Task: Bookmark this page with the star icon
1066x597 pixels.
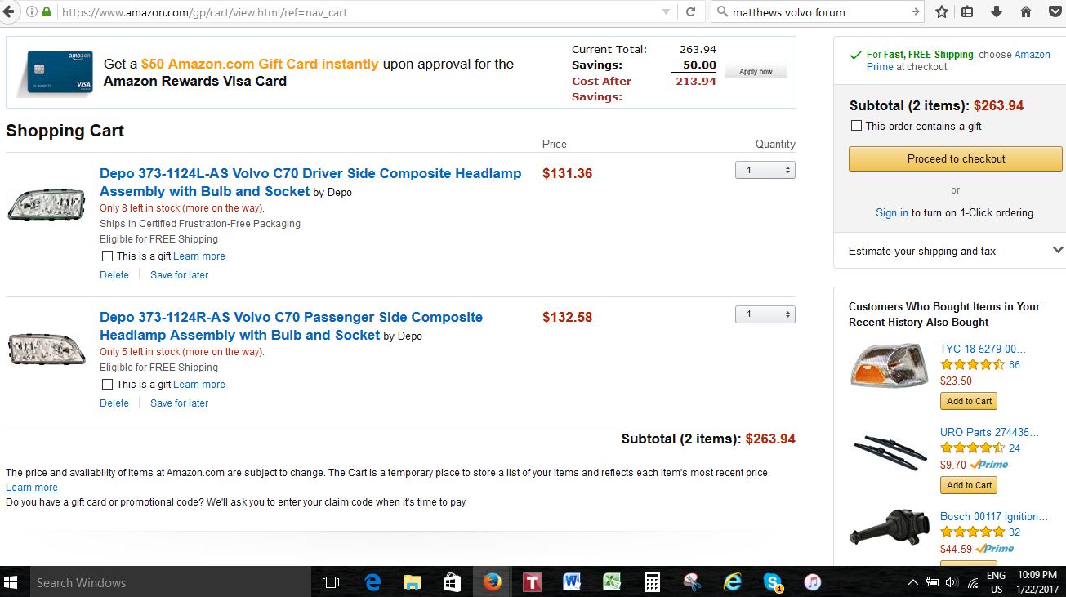Action: (x=942, y=12)
